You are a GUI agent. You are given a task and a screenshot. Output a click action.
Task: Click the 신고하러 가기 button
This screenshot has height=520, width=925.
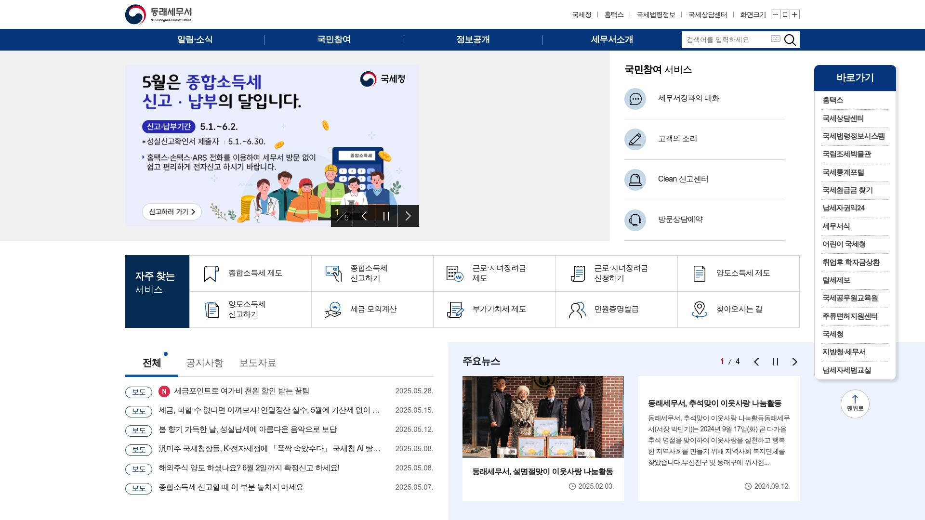[172, 212]
